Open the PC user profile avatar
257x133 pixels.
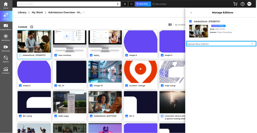tap(249, 4)
